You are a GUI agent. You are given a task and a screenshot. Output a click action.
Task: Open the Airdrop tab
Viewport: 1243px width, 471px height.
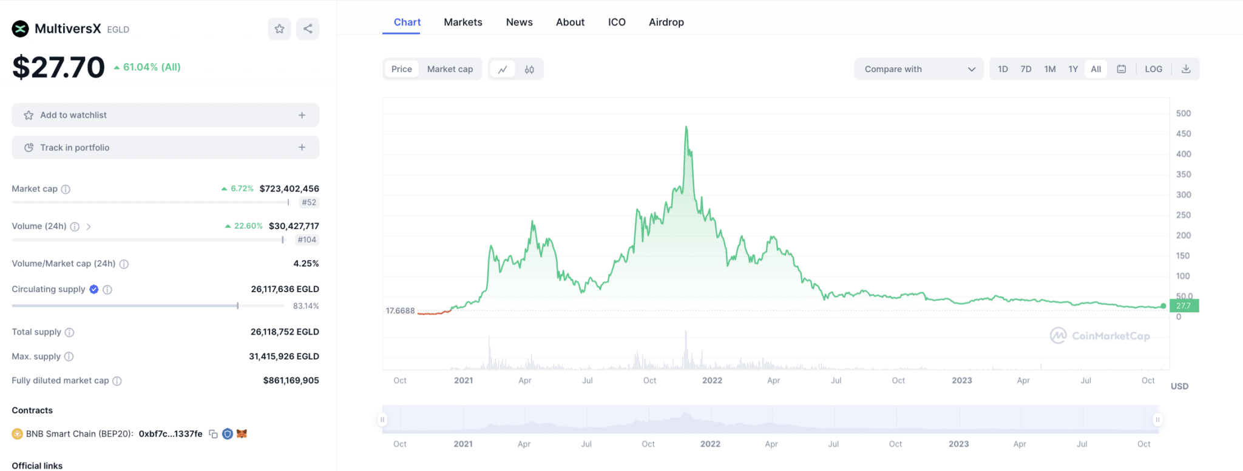(666, 22)
